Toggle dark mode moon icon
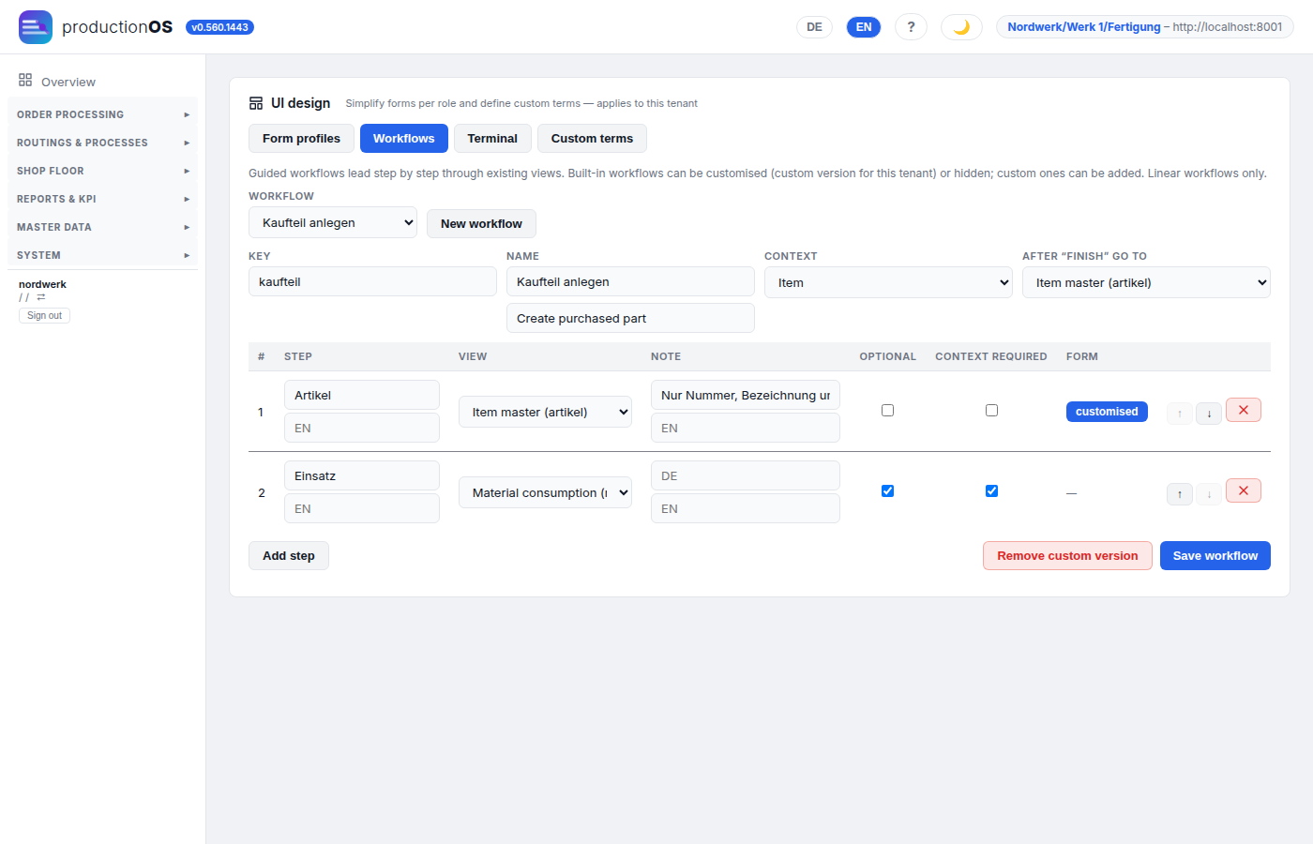 click(x=961, y=27)
